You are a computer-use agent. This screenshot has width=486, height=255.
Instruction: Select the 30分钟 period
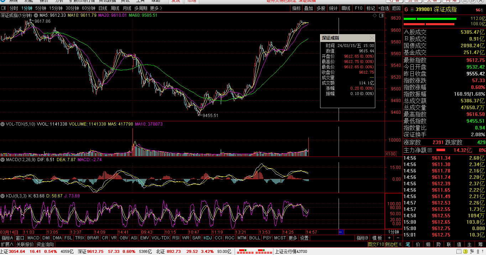[72, 8]
